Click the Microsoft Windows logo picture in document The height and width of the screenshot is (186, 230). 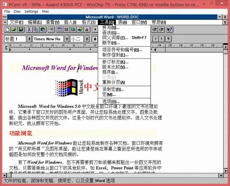click(x=69, y=88)
